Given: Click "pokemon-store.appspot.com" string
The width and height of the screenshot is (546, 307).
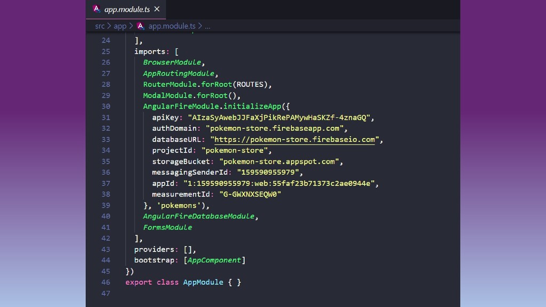Looking at the screenshot, I should click(x=279, y=161).
